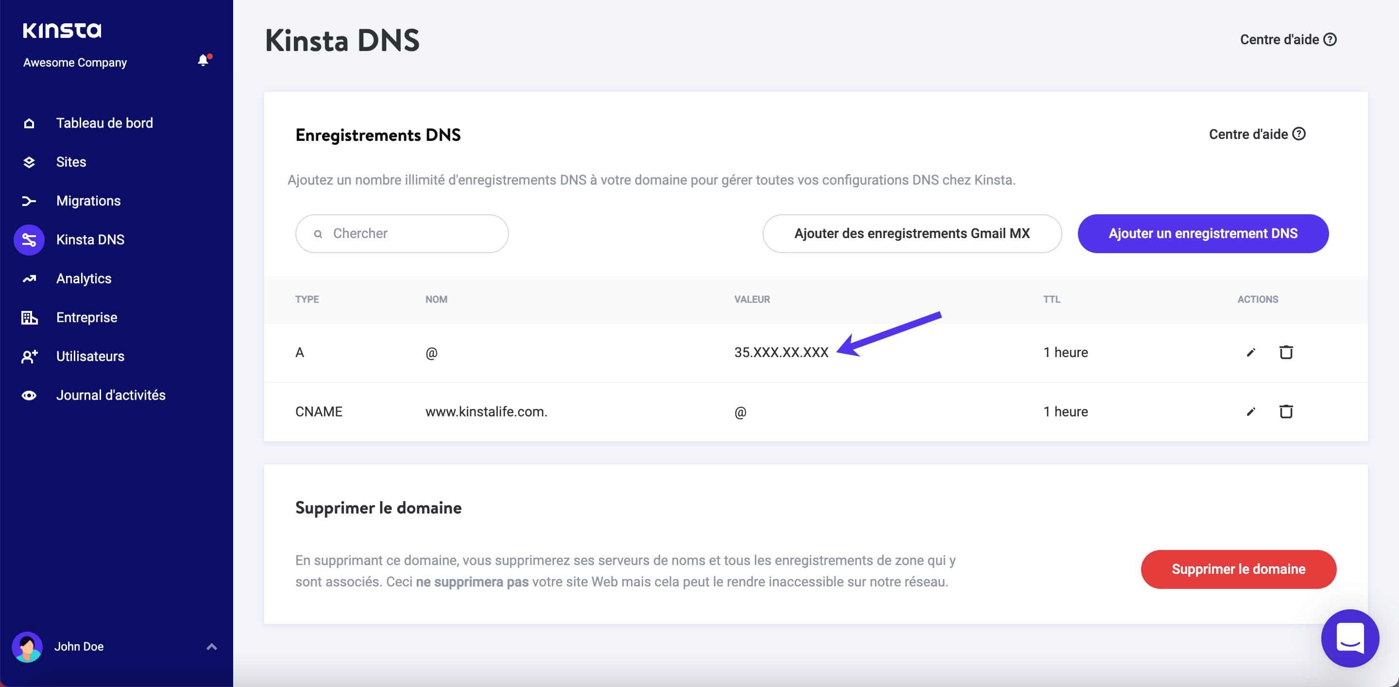Open the Analytics sidebar item

tap(84, 278)
